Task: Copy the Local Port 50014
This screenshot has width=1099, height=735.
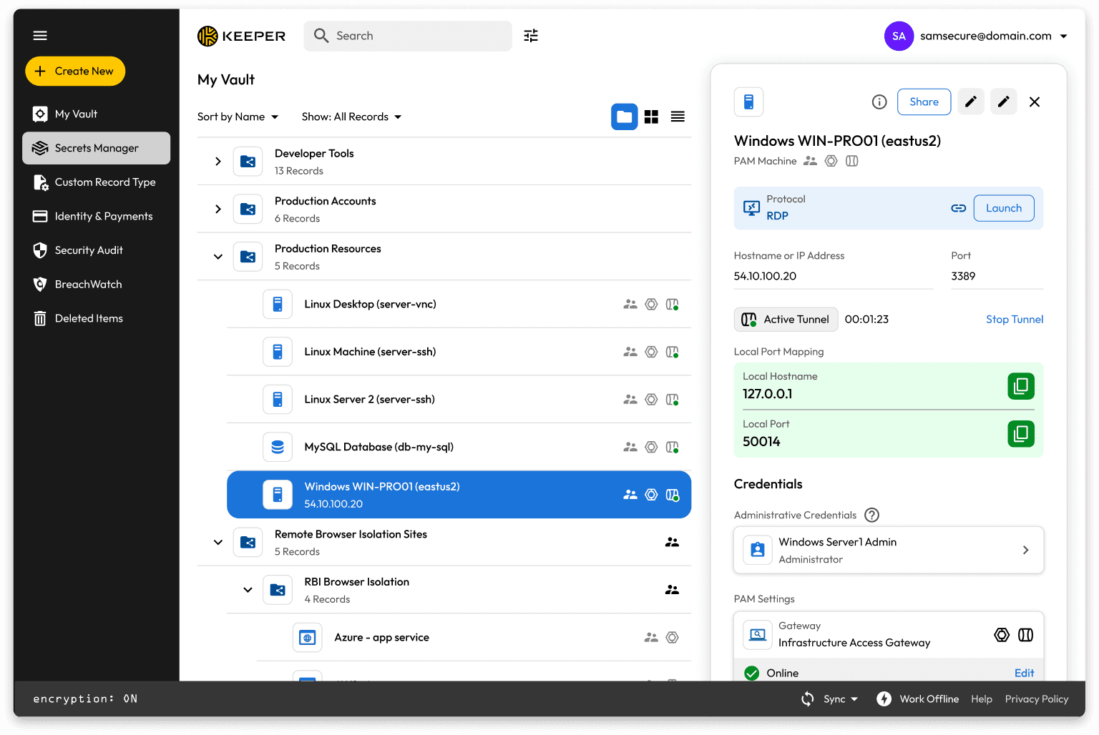Action: click(x=1021, y=434)
